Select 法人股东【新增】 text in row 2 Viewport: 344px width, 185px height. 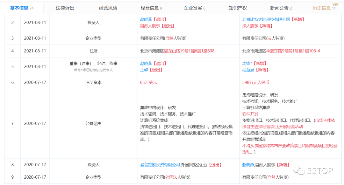(x=258, y=26)
